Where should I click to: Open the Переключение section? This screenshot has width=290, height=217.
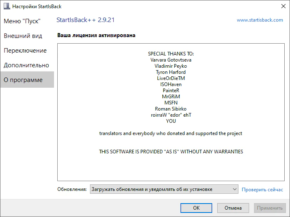coord(25,50)
